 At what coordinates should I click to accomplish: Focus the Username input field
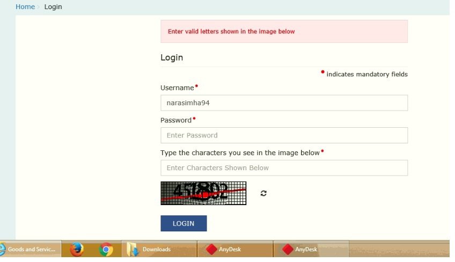[284, 103]
